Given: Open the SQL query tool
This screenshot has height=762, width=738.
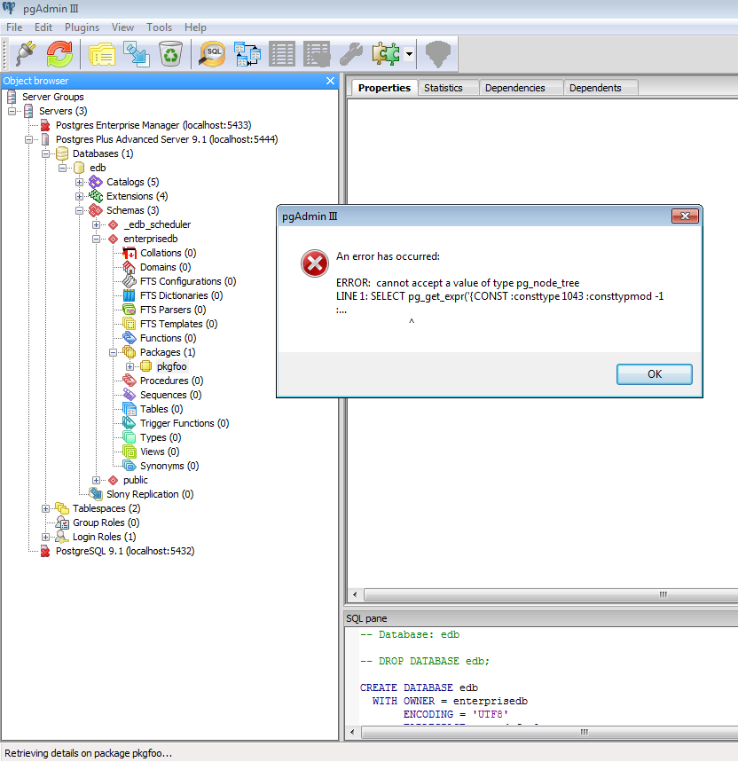Looking at the screenshot, I should 213,54.
